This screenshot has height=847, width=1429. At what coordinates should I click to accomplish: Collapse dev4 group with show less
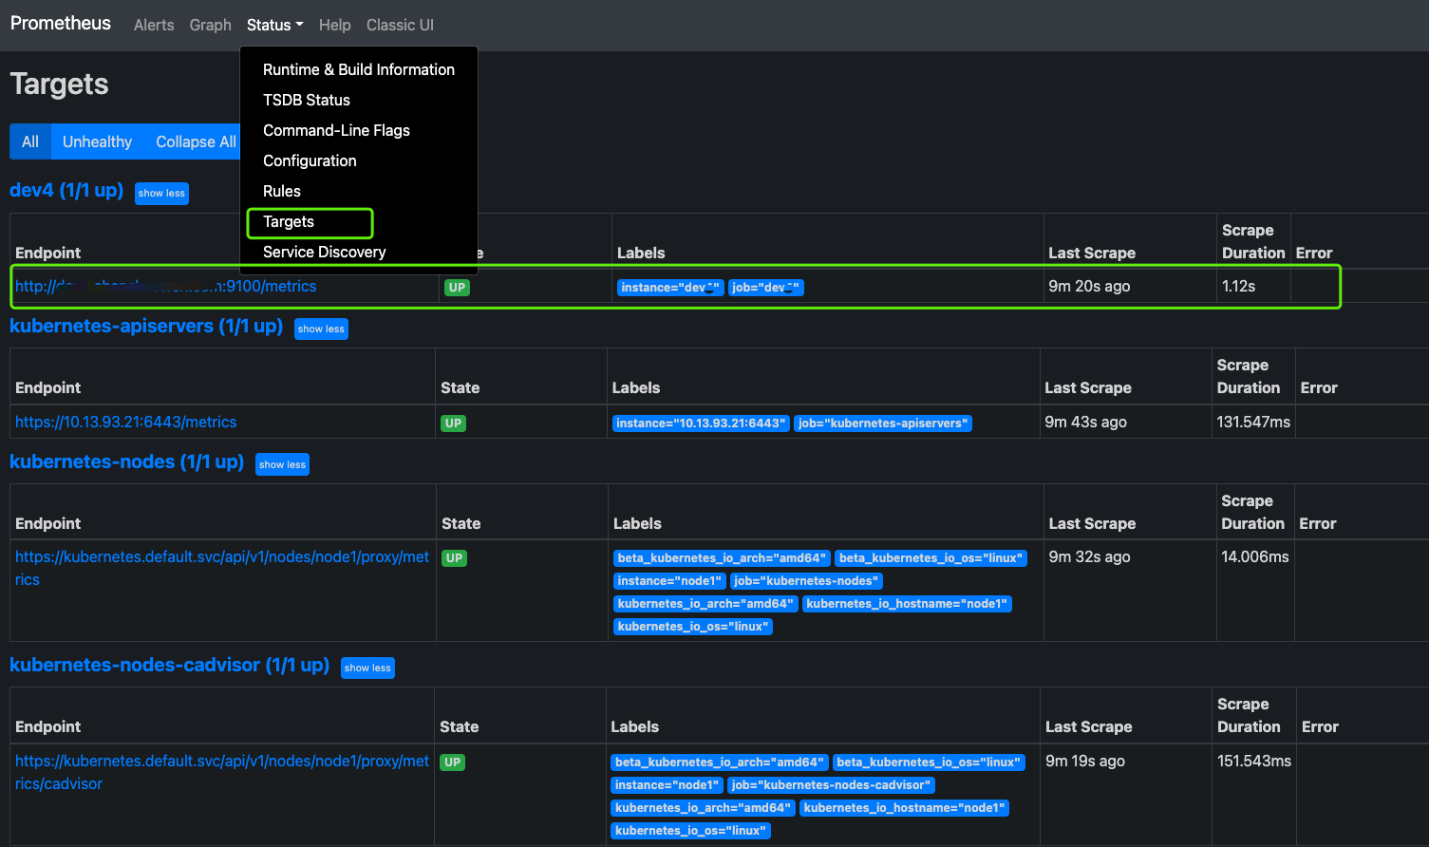click(x=161, y=193)
